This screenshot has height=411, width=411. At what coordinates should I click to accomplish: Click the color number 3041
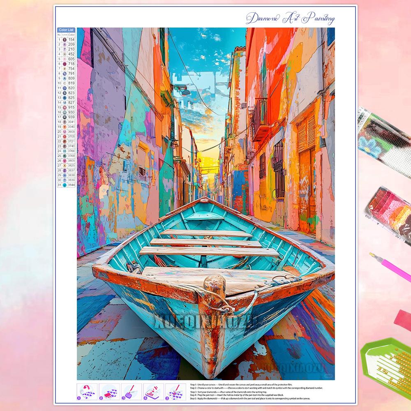point(71,122)
